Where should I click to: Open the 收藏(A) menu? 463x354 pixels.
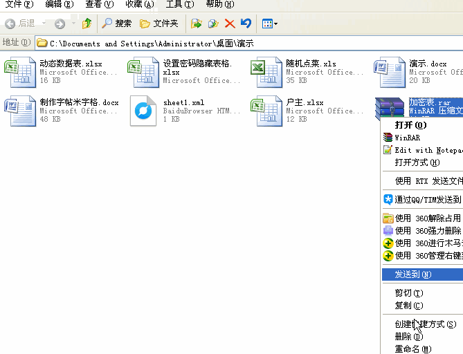(140, 4)
